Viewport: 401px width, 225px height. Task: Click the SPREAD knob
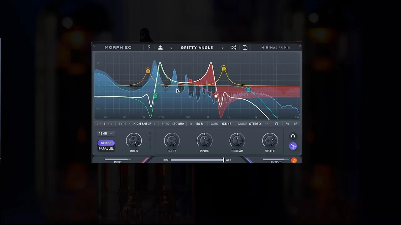[x=237, y=141]
